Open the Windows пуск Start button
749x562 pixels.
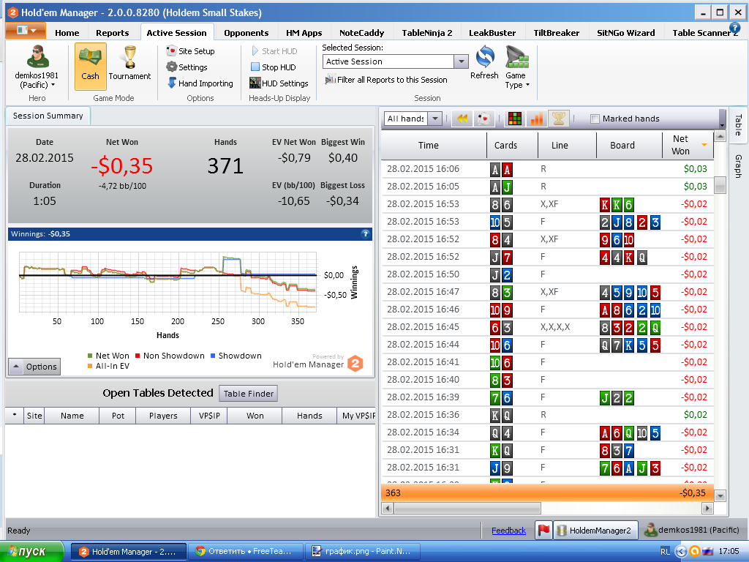click(x=31, y=552)
